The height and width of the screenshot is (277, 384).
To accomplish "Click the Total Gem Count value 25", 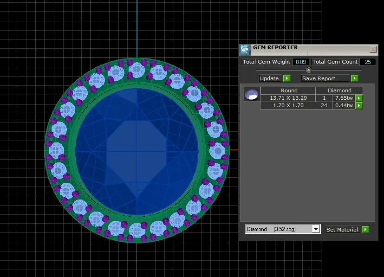I will pos(368,62).
